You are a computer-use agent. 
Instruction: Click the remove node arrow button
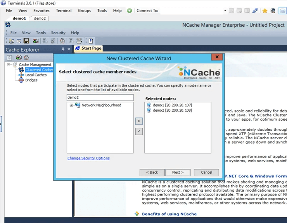click(139, 131)
